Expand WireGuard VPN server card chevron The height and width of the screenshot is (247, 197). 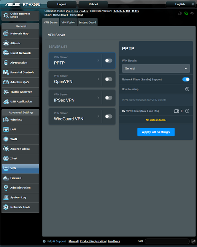[98, 116]
